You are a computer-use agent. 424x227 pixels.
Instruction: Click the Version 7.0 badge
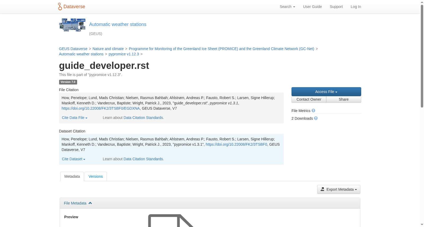pyautogui.click(x=68, y=82)
